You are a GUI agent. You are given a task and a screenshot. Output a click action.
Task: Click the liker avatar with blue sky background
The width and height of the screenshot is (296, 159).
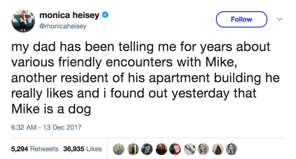[147, 148]
